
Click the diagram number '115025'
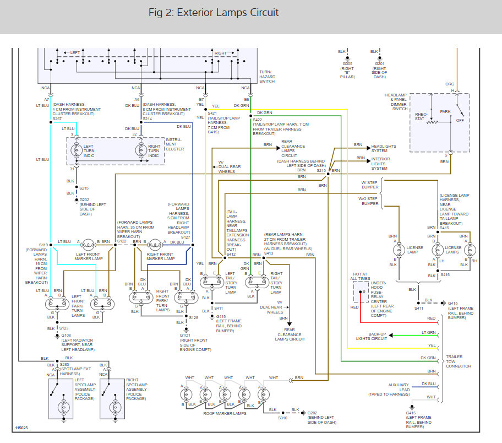(21, 428)
